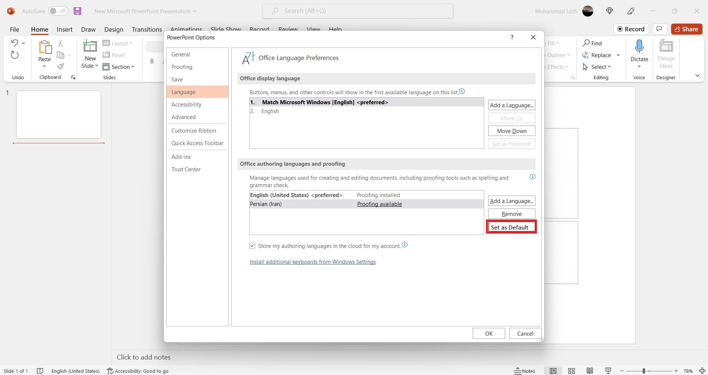Click the Fit slide to window icon
Viewport: 708px width, 375px height.
[x=702, y=371]
